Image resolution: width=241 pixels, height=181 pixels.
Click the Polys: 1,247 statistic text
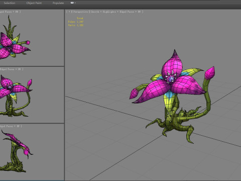click(x=76, y=22)
